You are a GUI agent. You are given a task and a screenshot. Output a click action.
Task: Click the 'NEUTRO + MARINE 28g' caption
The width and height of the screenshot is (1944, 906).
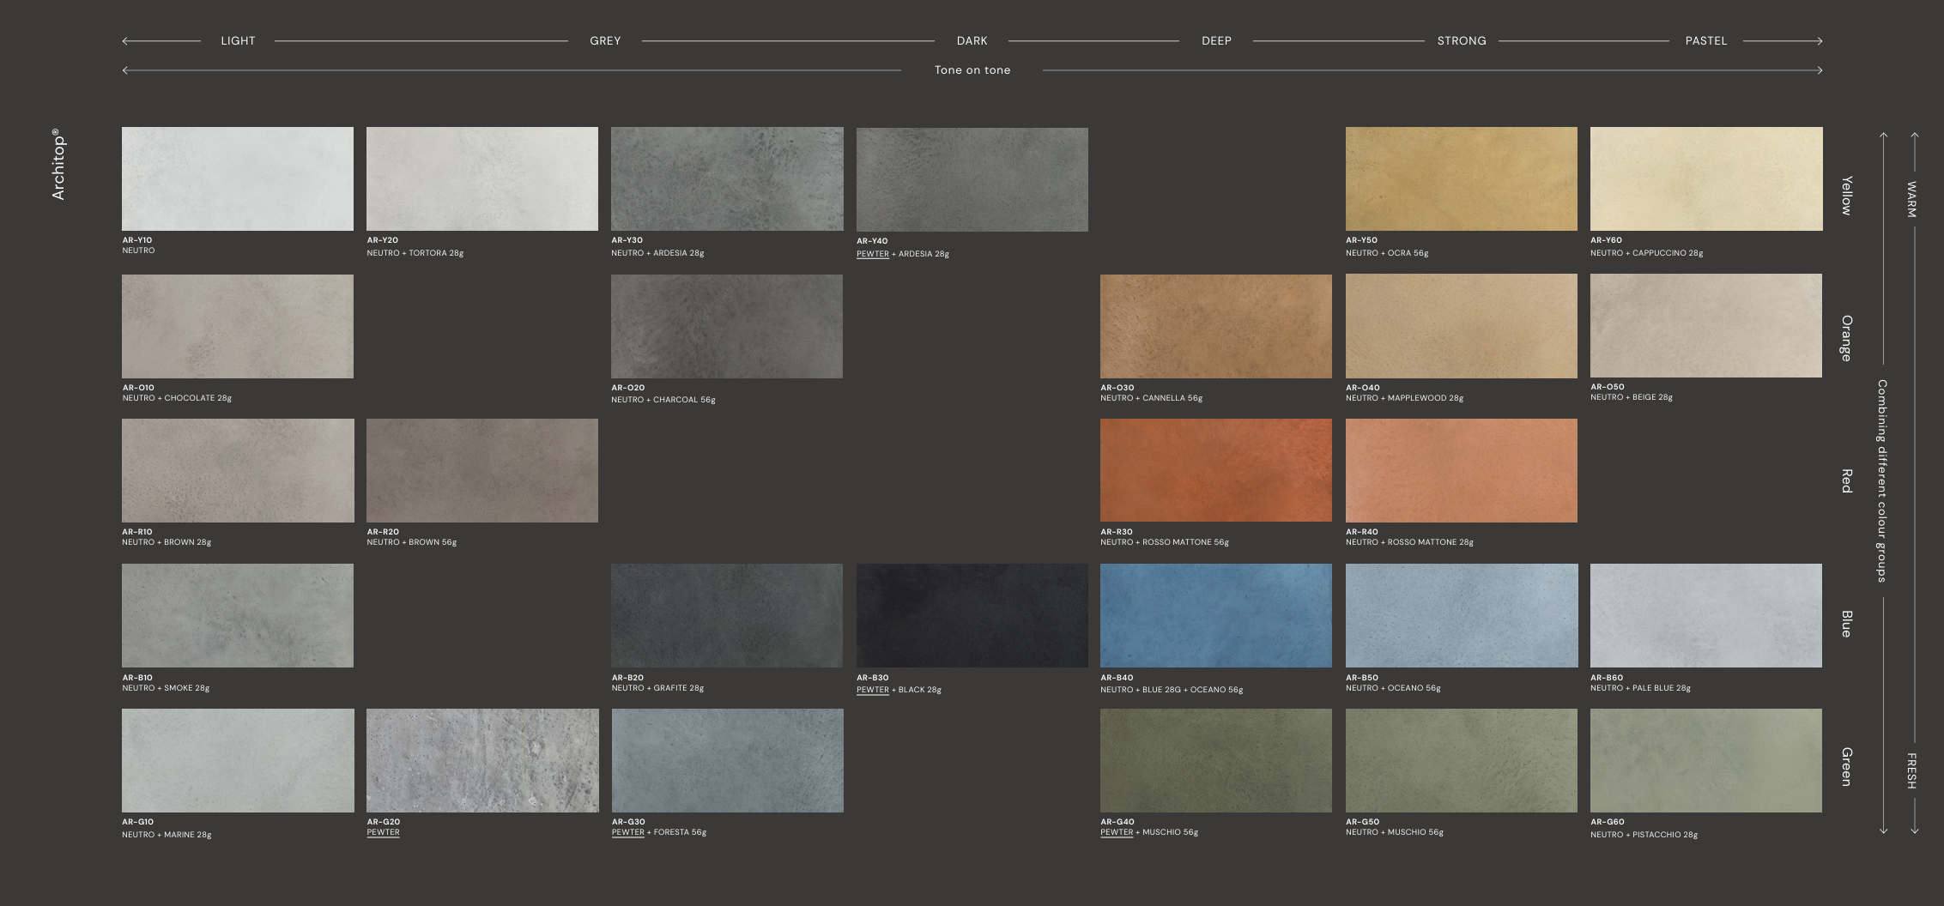pos(167,835)
